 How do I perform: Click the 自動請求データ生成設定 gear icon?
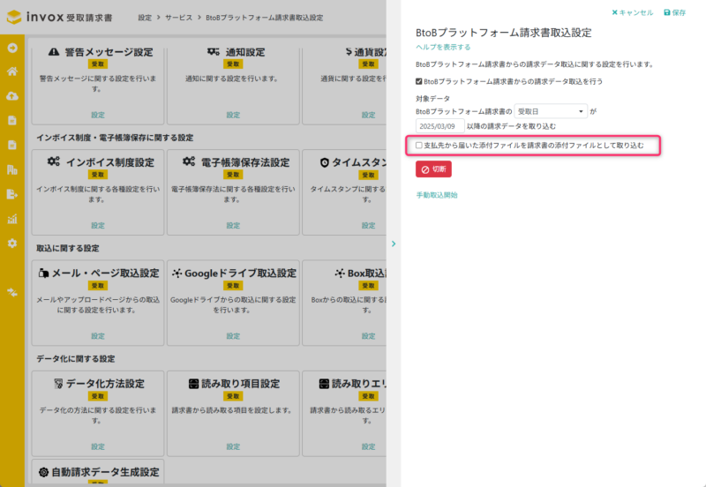(x=43, y=472)
